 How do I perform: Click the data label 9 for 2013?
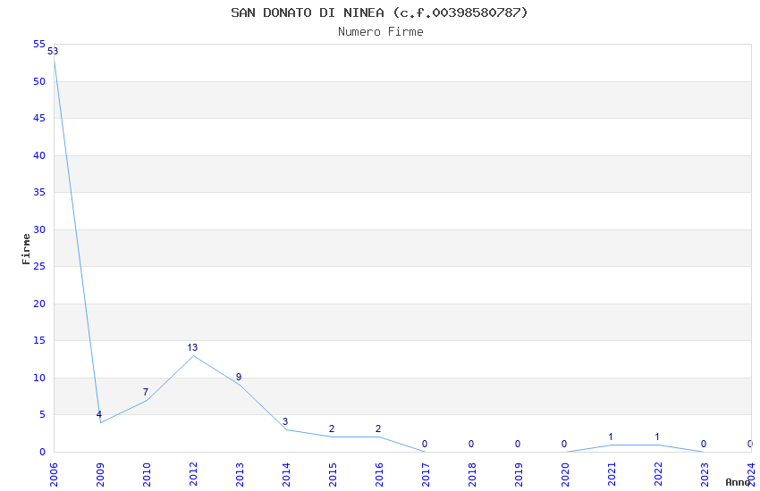(x=239, y=377)
